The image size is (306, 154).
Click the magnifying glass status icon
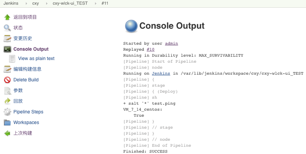pos(7,28)
